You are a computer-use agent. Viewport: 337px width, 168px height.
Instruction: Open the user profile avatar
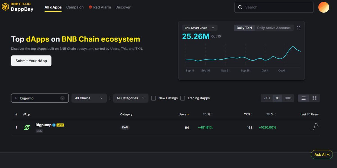pyautogui.click(x=324, y=7)
